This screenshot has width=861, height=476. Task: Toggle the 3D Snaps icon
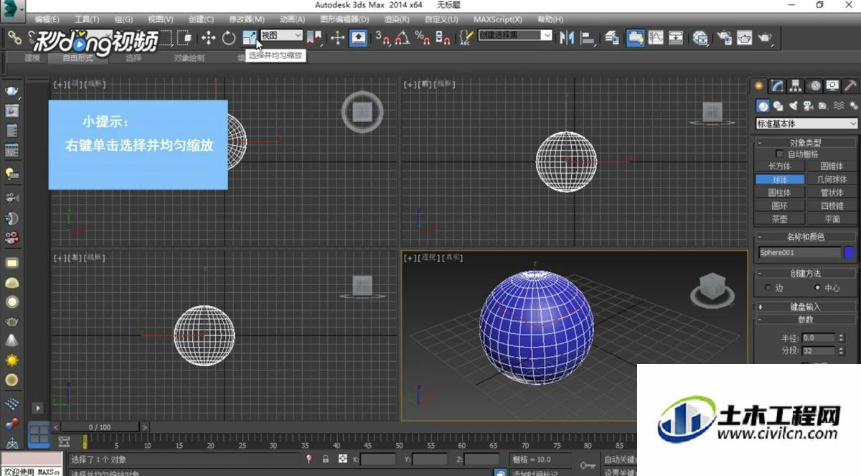pyautogui.click(x=383, y=38)
